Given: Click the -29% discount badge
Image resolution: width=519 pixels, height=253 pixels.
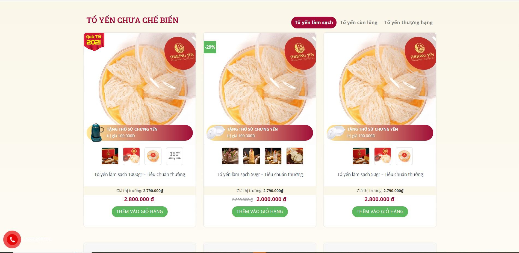Looking at the screenshot, I should 210,47.
